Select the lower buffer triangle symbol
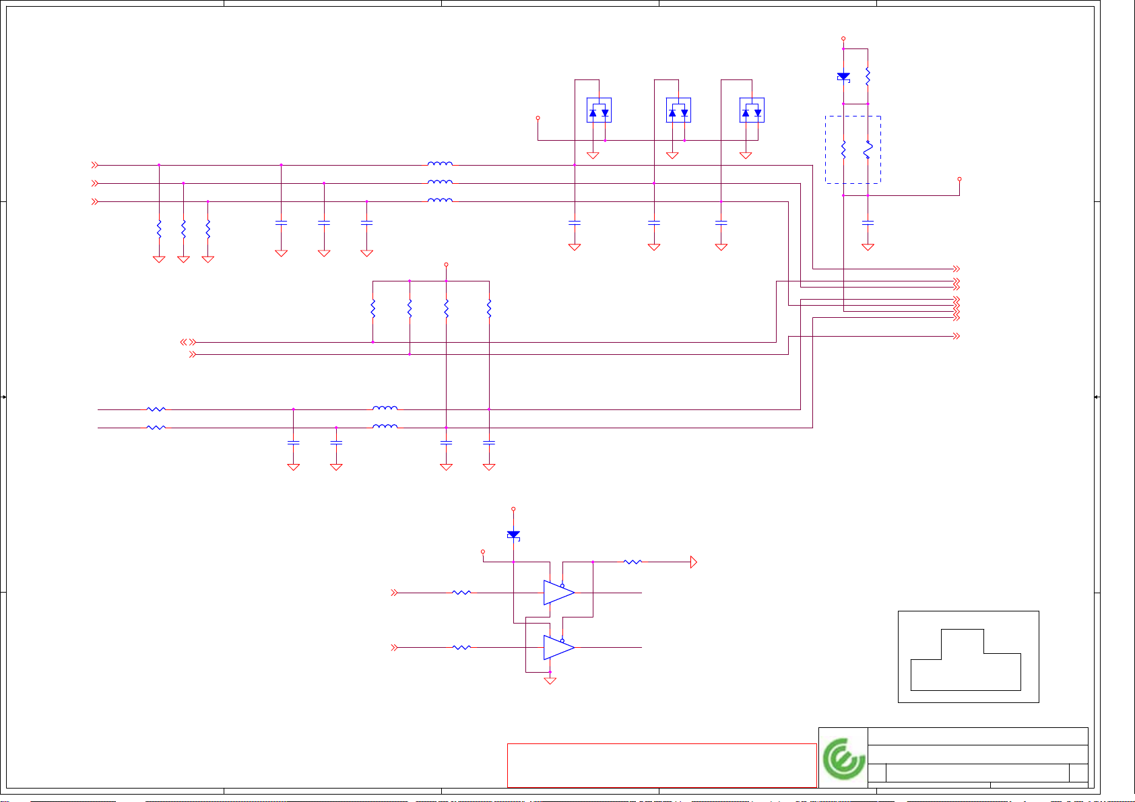 click(x=559, y=647)
